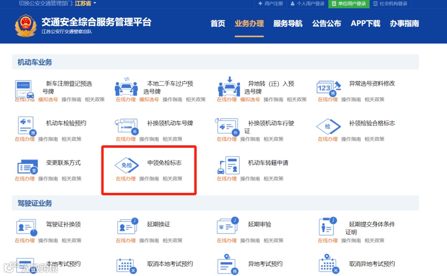
Task: Click the 取消异地考试预约 calendar icon
Action: click(x=329, y=264)
